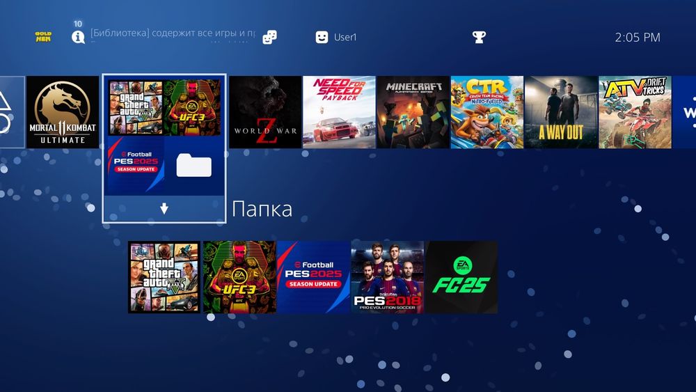Screen dimensions: 696x392
Task: Open eFootball PES 2025 in folder row
Action: 313,277
